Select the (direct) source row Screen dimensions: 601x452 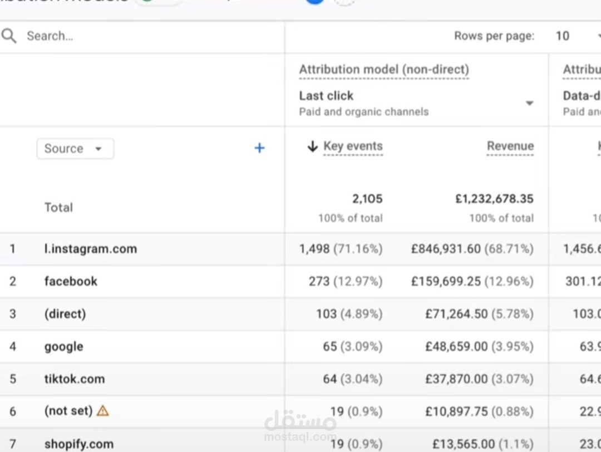(x=65, y=314)
